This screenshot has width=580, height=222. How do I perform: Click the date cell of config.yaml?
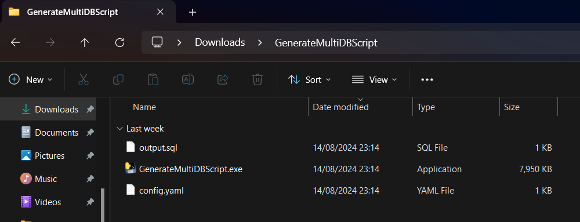pyautogui.click(x=346, y=191)
